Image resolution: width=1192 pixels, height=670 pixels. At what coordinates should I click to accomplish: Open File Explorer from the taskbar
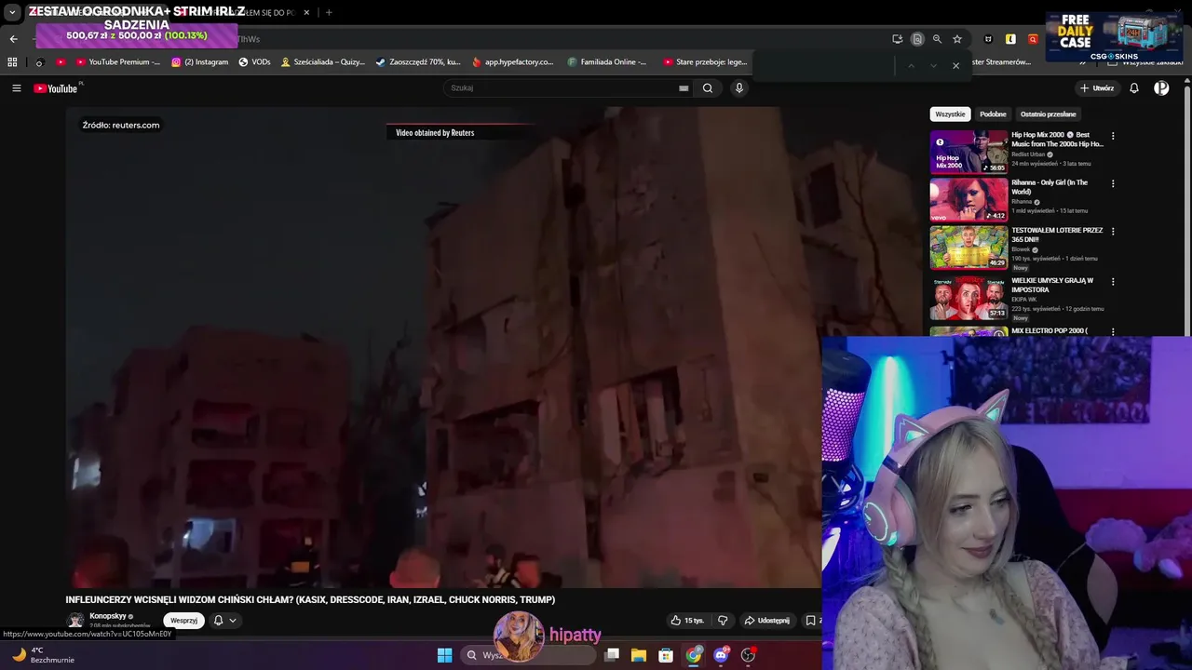pos(639,655)
